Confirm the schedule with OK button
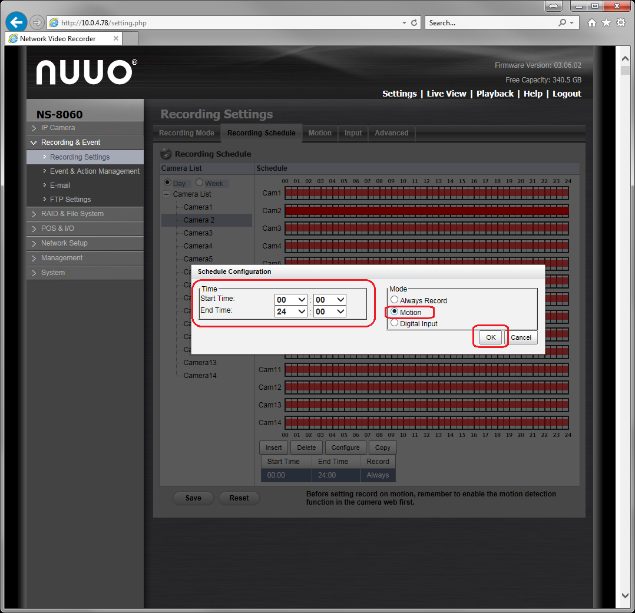 click(491, 337)
